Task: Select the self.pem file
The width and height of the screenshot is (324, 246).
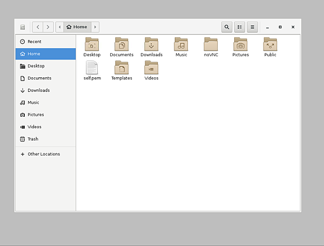Action: tap(92, 68)
